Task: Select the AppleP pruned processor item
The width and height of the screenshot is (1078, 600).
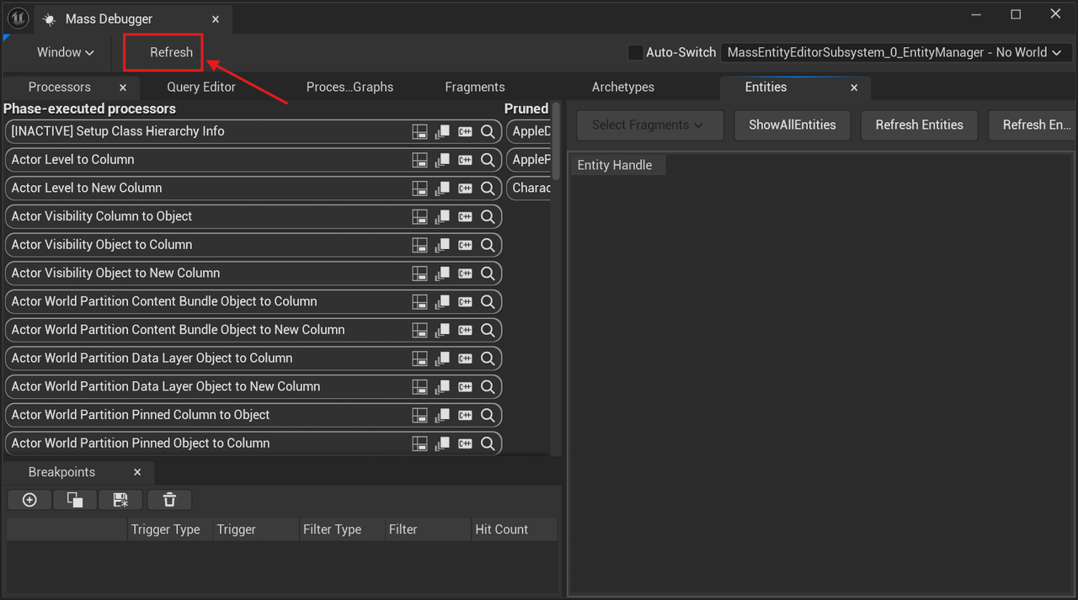Action: (529, 160)
